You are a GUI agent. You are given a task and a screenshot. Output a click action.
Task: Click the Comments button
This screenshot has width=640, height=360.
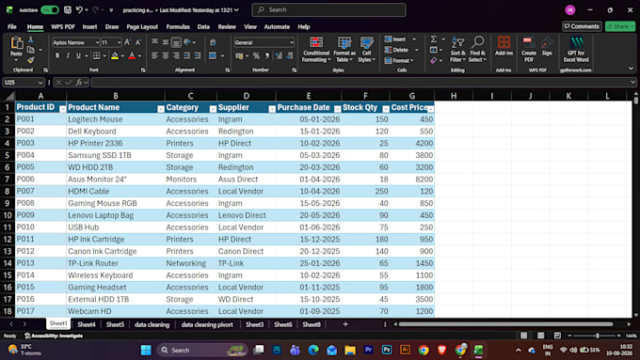[x=582, y=26]
